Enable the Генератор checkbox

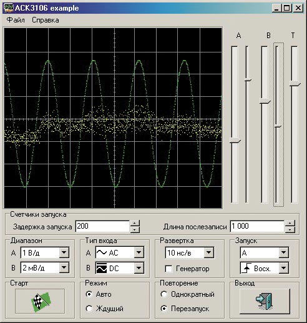point(168,269)
